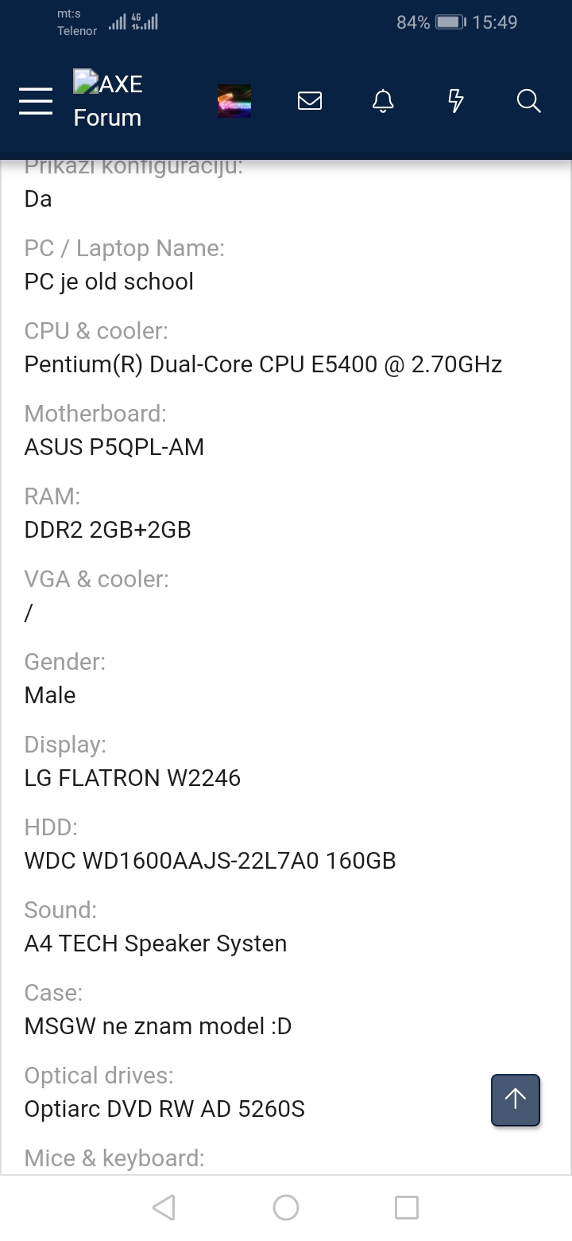Tap the LG FLATRON W2246 display value

click(133, 778)
